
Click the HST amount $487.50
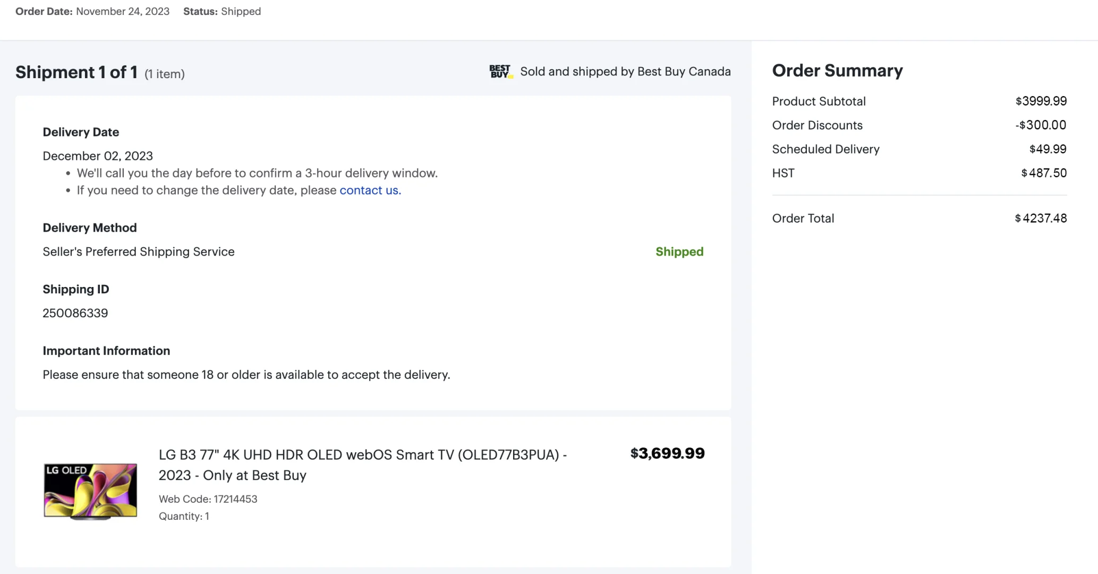[x=1043, y=173]
